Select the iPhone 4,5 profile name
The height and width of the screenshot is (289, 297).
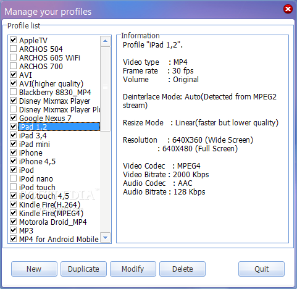[x=38, y=162]
